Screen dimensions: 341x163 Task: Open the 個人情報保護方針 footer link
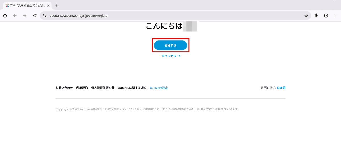[x=103, y=88]
